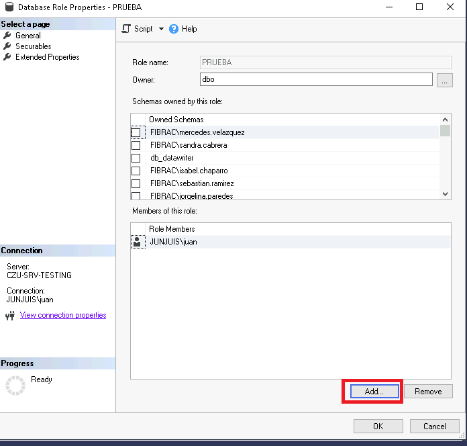Open Help via the question mark icon

[174, 29]
